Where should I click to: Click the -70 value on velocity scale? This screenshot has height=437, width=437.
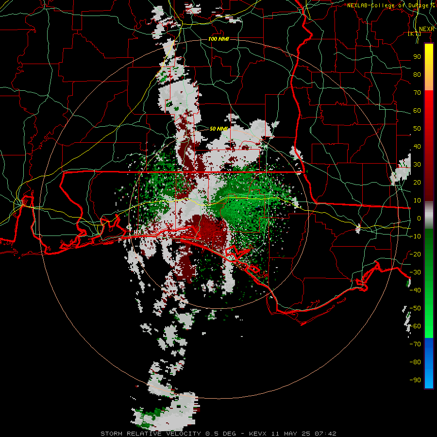[415, 344]
